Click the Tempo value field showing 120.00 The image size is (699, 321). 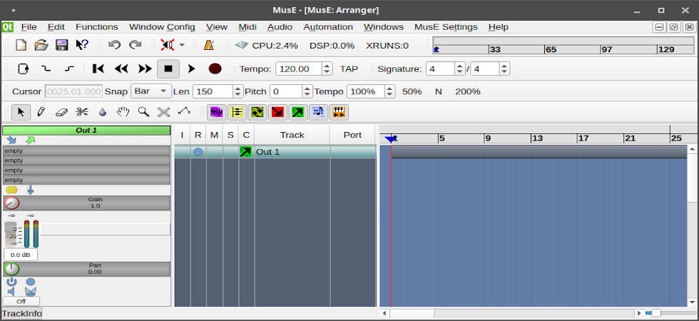(299, 68)
